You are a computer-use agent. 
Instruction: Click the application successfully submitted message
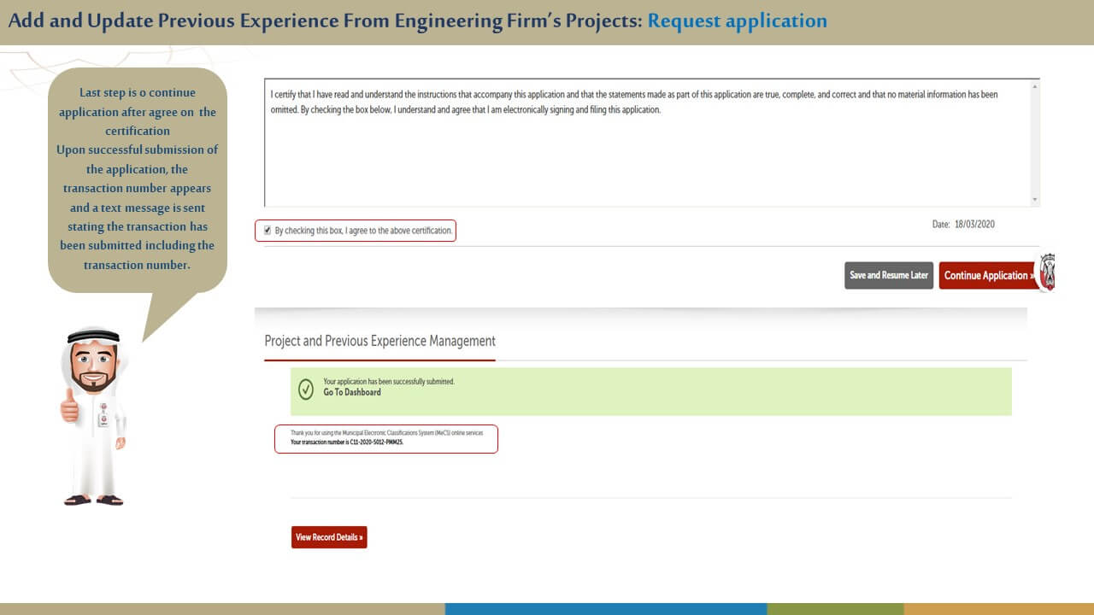pos(389,382)
